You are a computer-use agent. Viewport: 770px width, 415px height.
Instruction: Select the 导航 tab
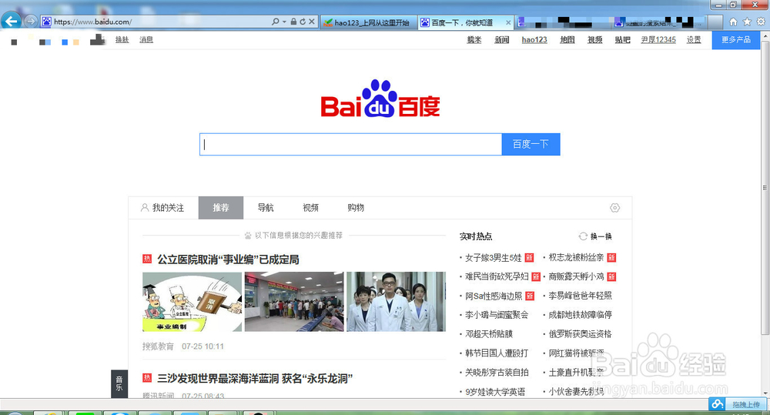[x=266, y=208]
